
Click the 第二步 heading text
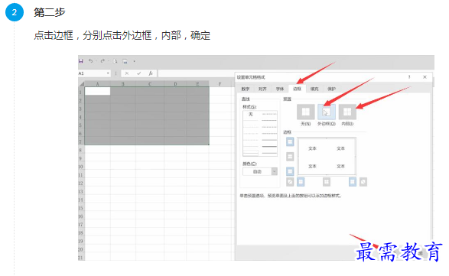click(50, 12)
